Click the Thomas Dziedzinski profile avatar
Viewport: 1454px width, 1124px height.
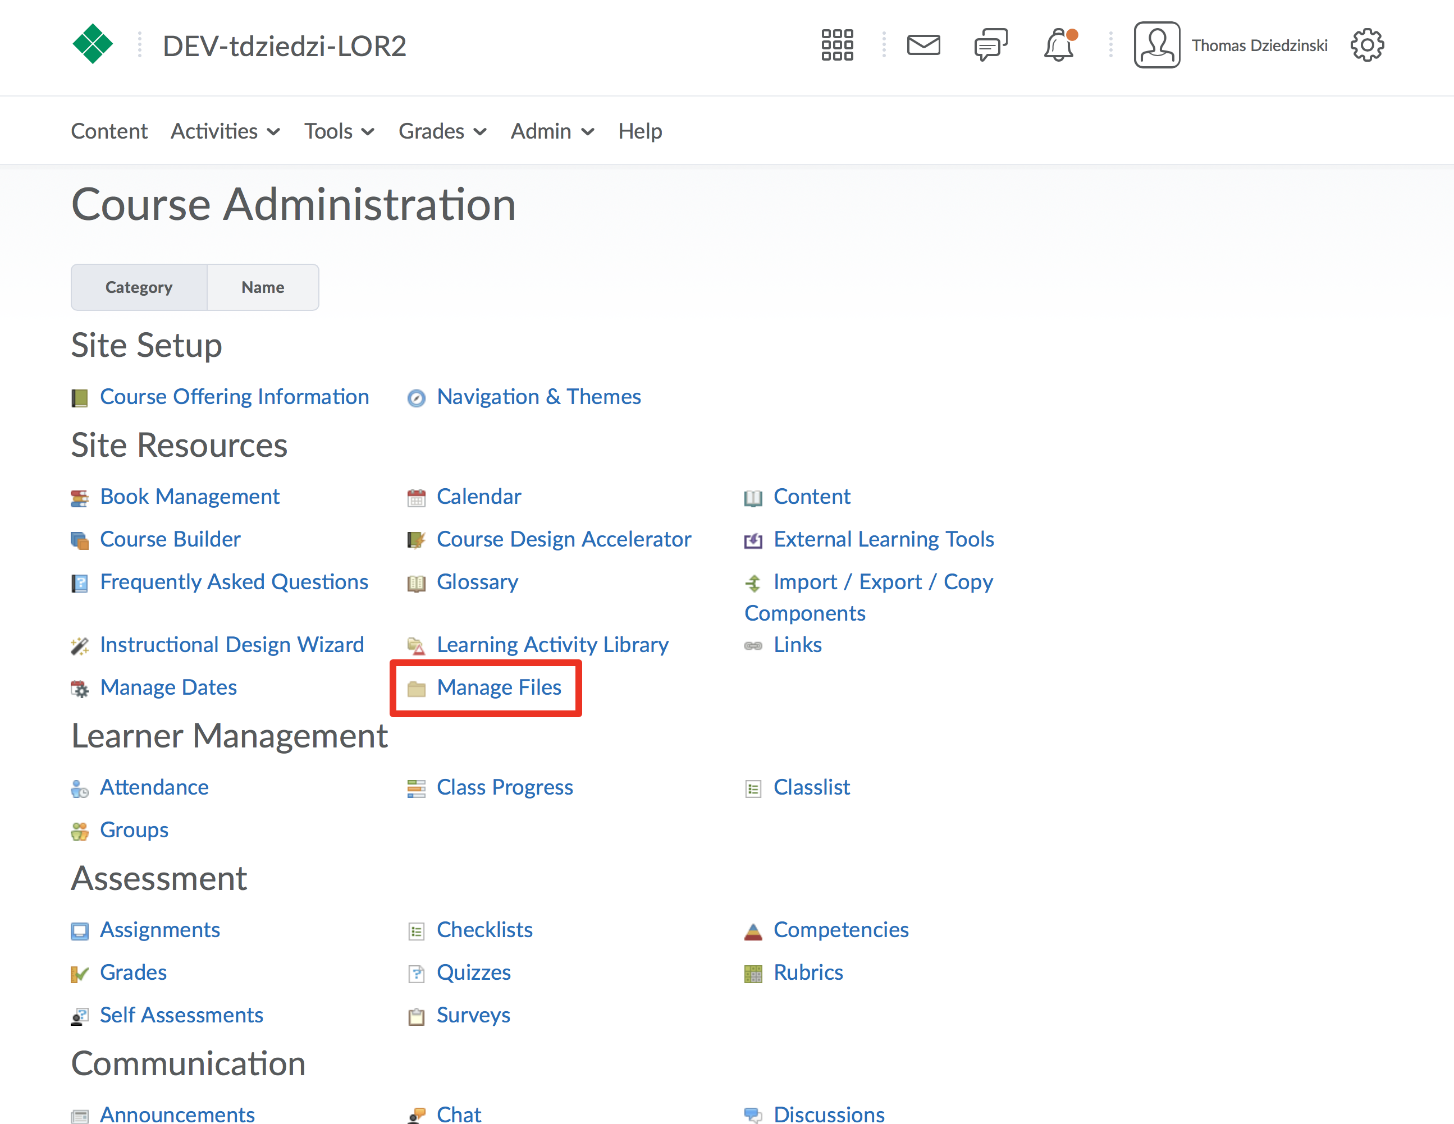(1157, 45)
